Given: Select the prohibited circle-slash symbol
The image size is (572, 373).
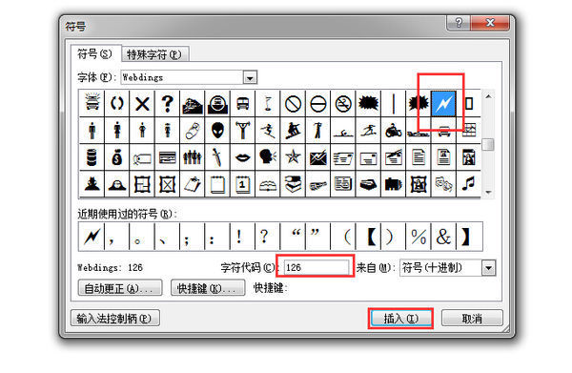Looking at the screenshot, I should (x=293, y=104).
